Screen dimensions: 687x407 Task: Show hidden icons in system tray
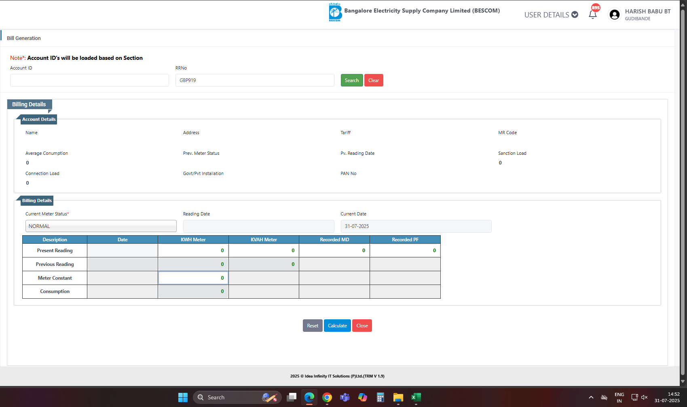pos(591,397)
